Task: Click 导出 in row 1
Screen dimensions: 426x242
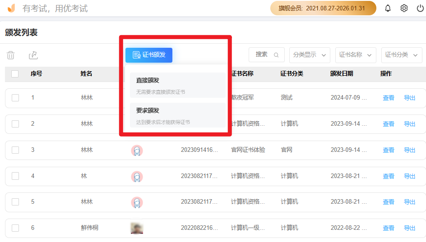Action: pyautogui.click(x=409, y=98)
